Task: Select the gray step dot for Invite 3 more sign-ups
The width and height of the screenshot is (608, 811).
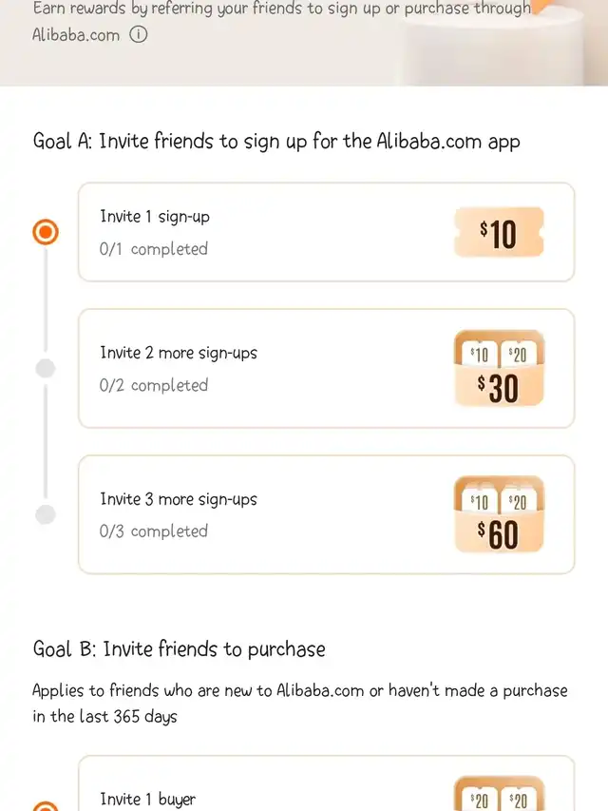Action: tap(45, 514)
